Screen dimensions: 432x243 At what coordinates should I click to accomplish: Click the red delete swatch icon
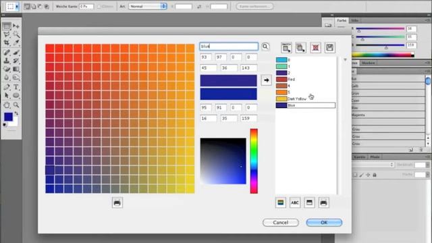tap(315, 48)
